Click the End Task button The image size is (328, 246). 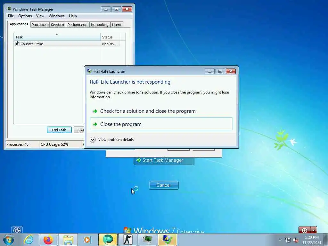[59, 130]
